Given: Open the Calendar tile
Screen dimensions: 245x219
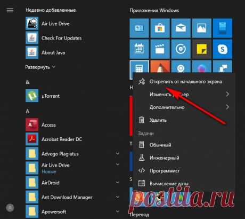Looking at the screenshot, I should click(x=139, y=49).
